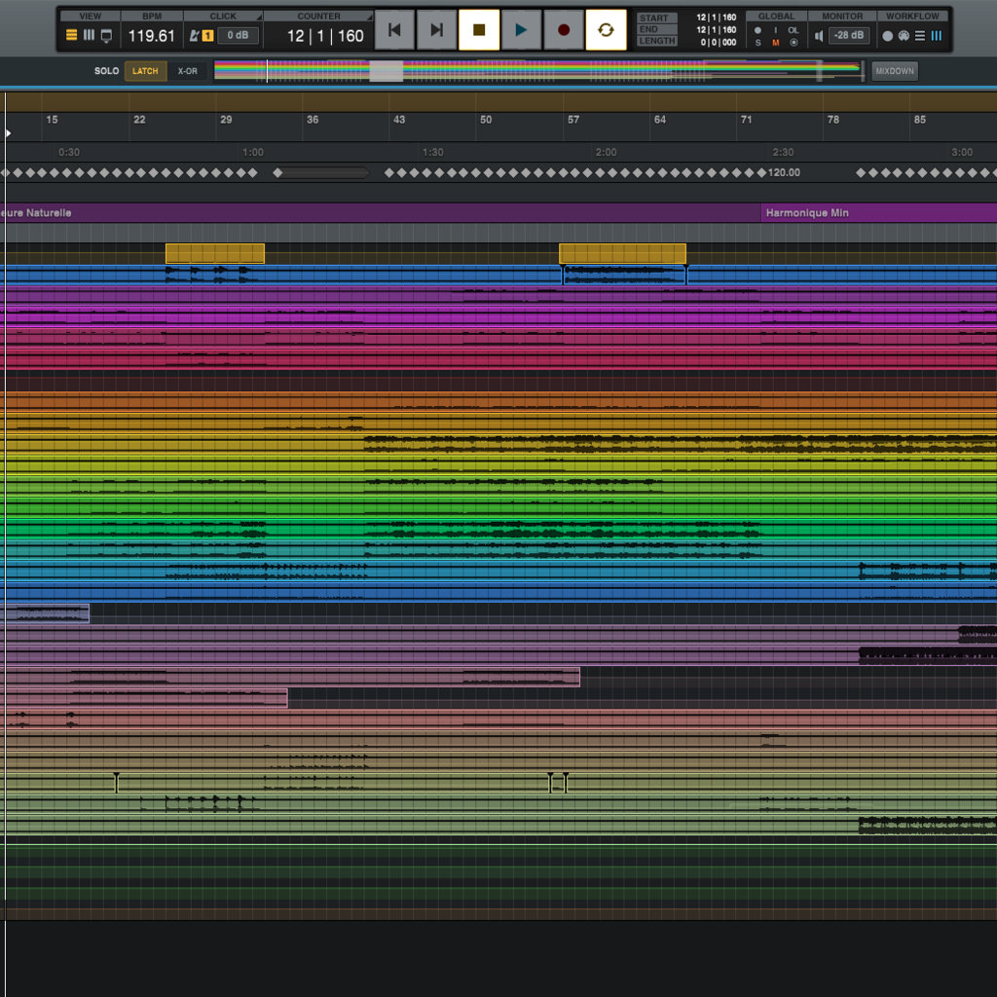This screenshot has height=997, width=997.
Task: Click the metronome icon in Click section
Action: coord(195,36)
